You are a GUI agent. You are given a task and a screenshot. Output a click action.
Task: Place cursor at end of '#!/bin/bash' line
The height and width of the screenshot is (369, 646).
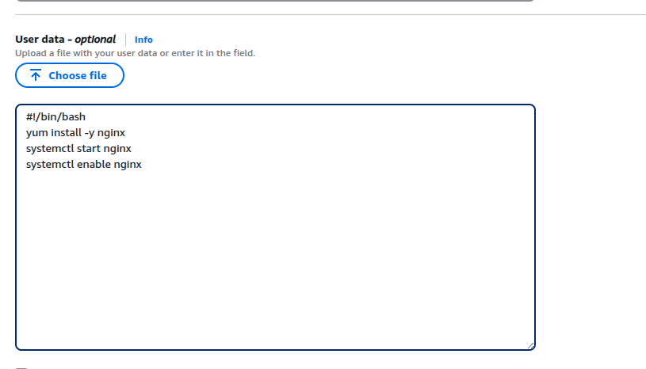86,117
